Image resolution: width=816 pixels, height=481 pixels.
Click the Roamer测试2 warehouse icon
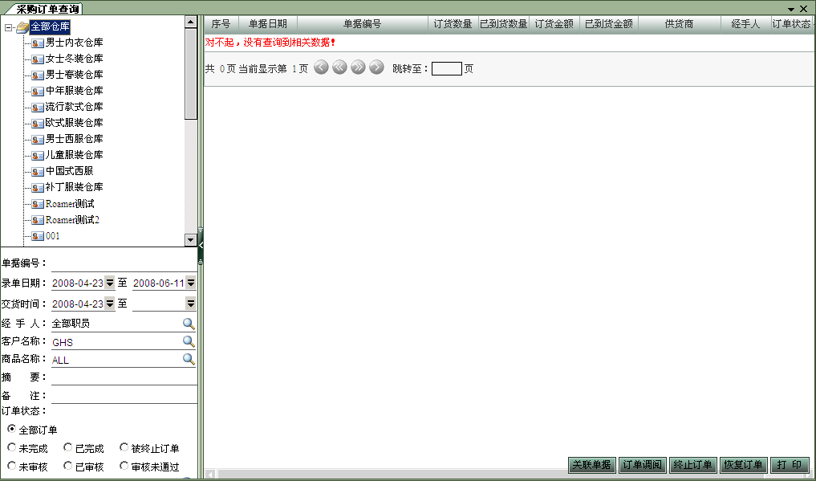coord(38,220)
